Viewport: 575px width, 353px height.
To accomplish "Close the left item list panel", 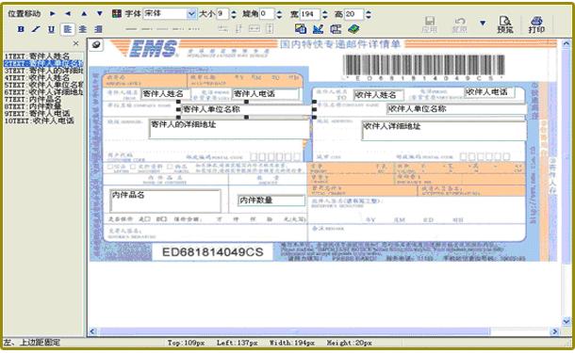I will click(x=75, y=43).
